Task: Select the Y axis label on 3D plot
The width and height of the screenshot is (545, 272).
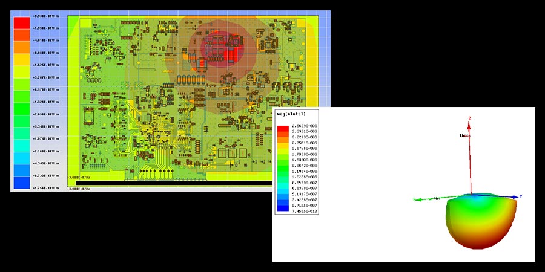Action: click(521, 196)
